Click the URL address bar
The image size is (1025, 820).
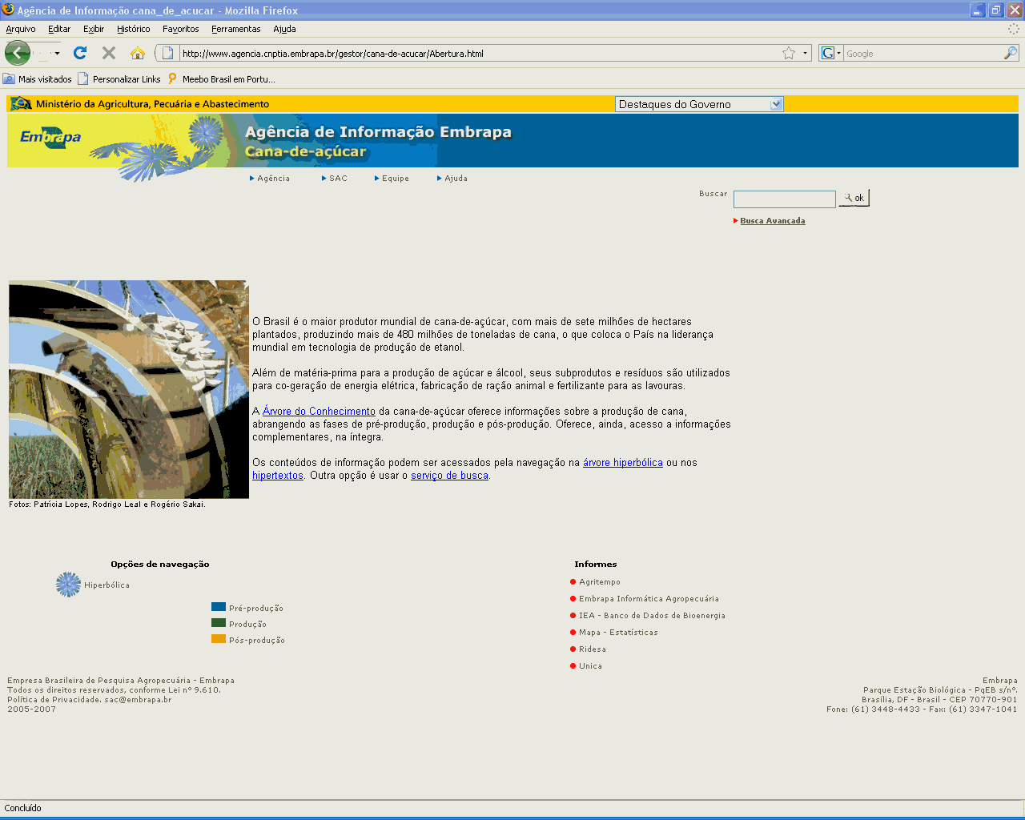(480, 54)
